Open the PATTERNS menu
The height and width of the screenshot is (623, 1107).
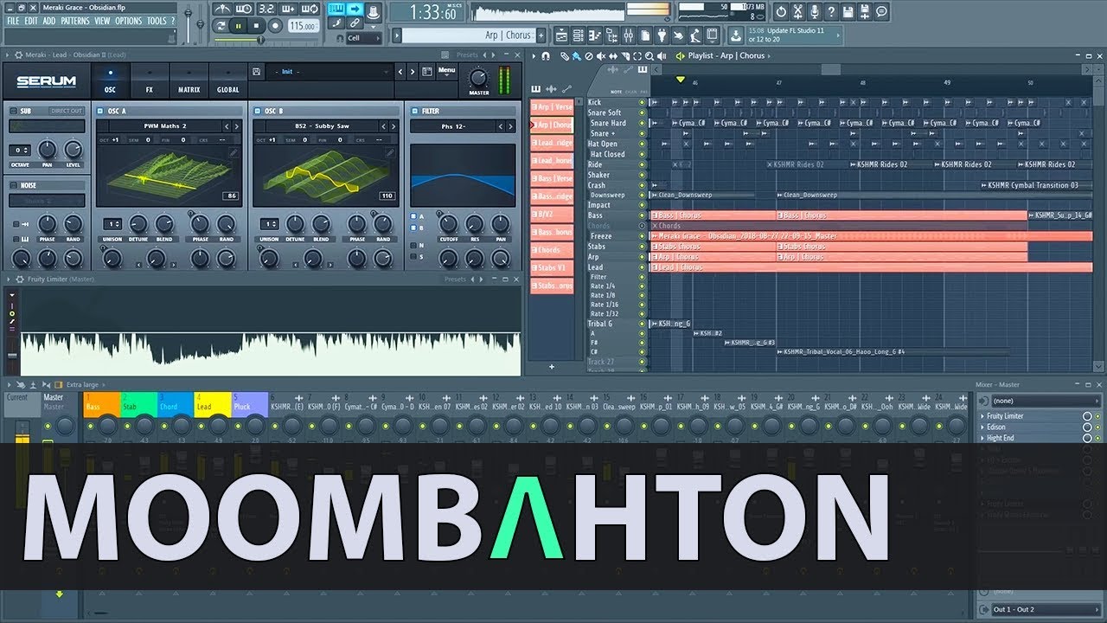click(75, 21)
